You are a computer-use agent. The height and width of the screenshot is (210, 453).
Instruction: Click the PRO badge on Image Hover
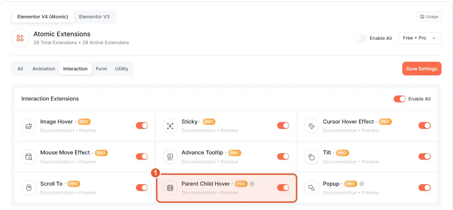[x=84, y=122]
